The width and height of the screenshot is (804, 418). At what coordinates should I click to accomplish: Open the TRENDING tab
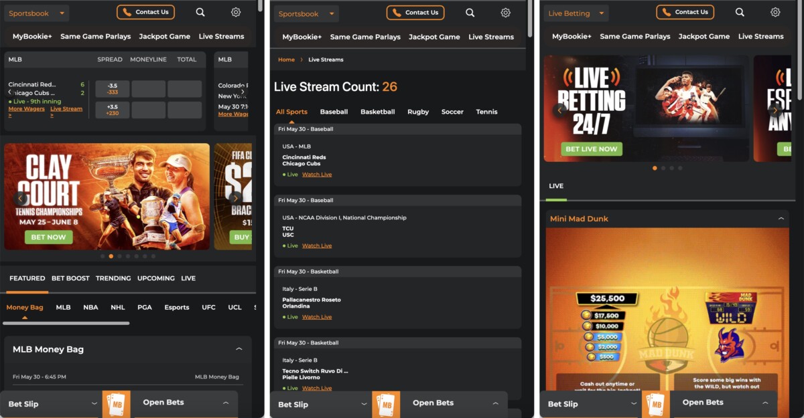click(113, 278)
